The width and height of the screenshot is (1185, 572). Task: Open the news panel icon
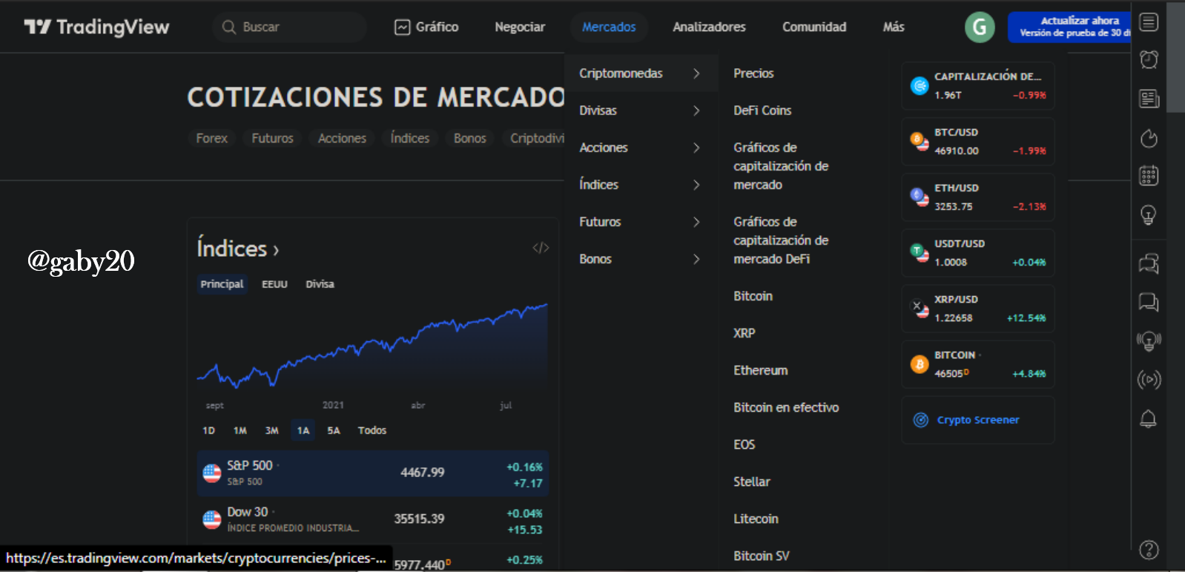coord(1149,99)
